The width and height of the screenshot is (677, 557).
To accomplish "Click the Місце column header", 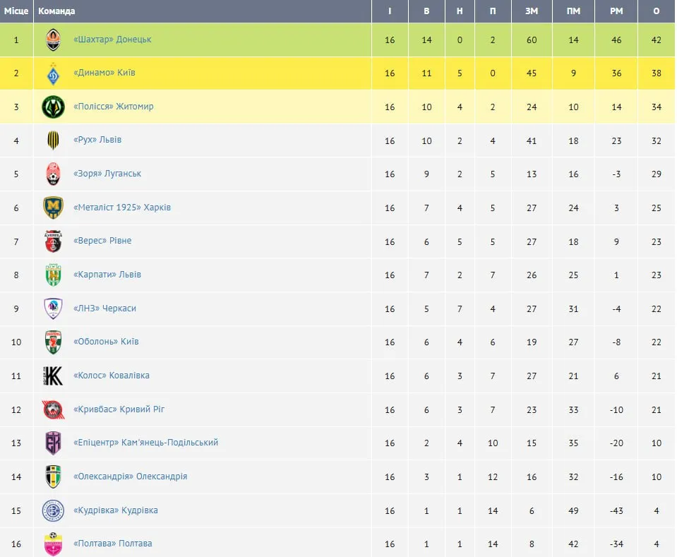I will coord(16,11).
